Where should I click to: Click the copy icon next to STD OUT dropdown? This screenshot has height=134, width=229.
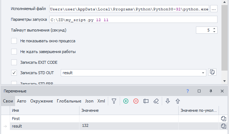[x=212, y=72]
